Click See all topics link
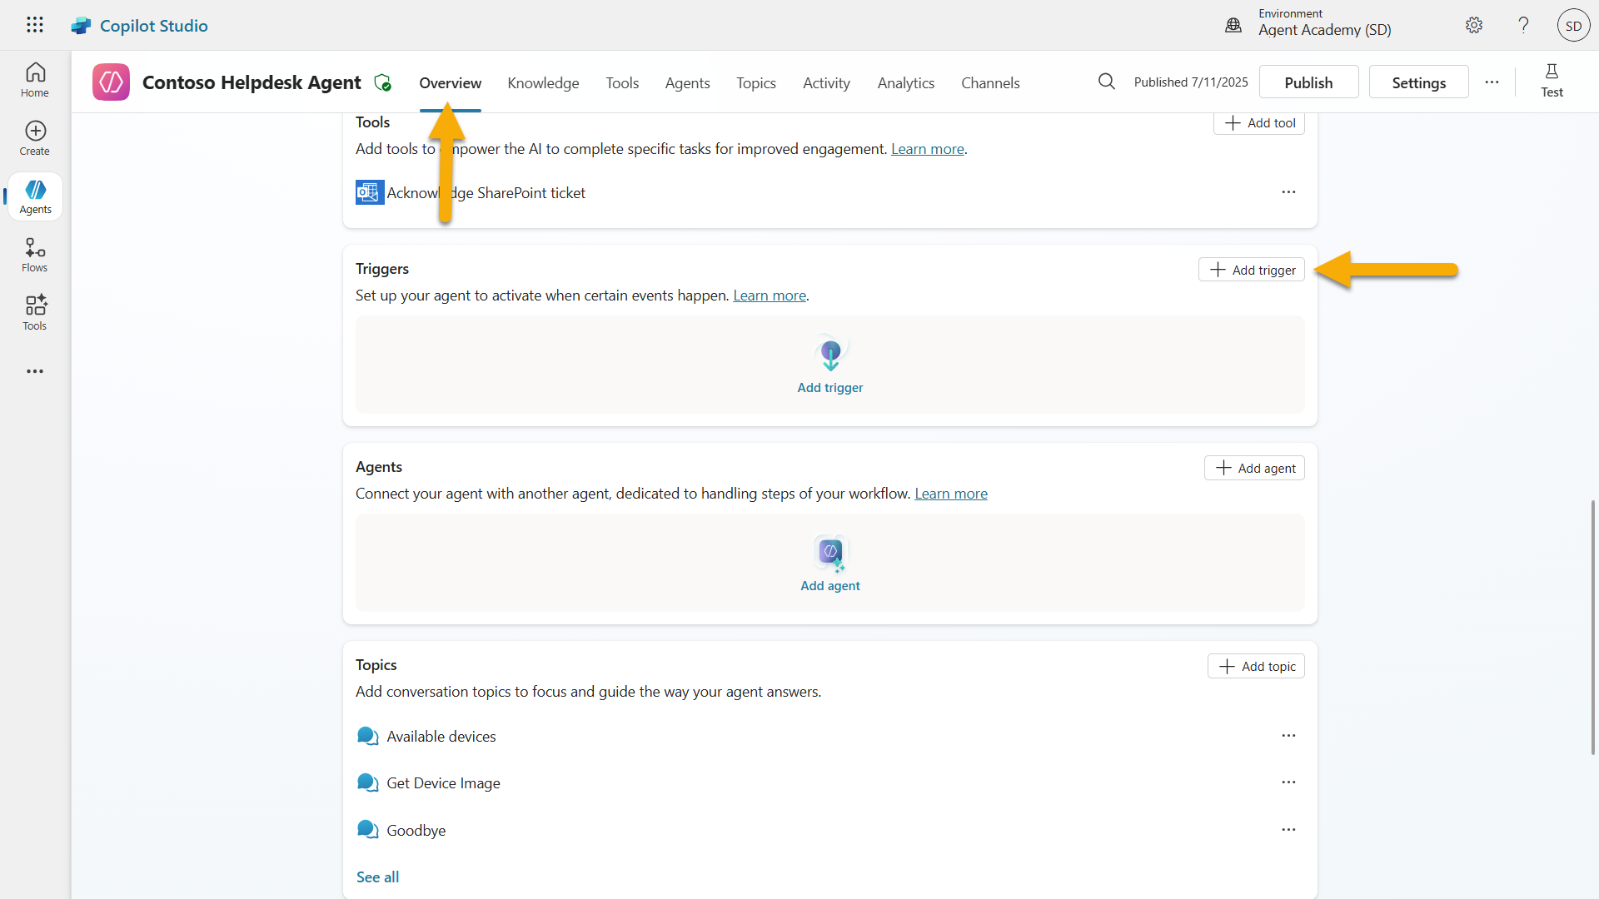Viewport: 1599px width, 899px height. coord(377,877)
